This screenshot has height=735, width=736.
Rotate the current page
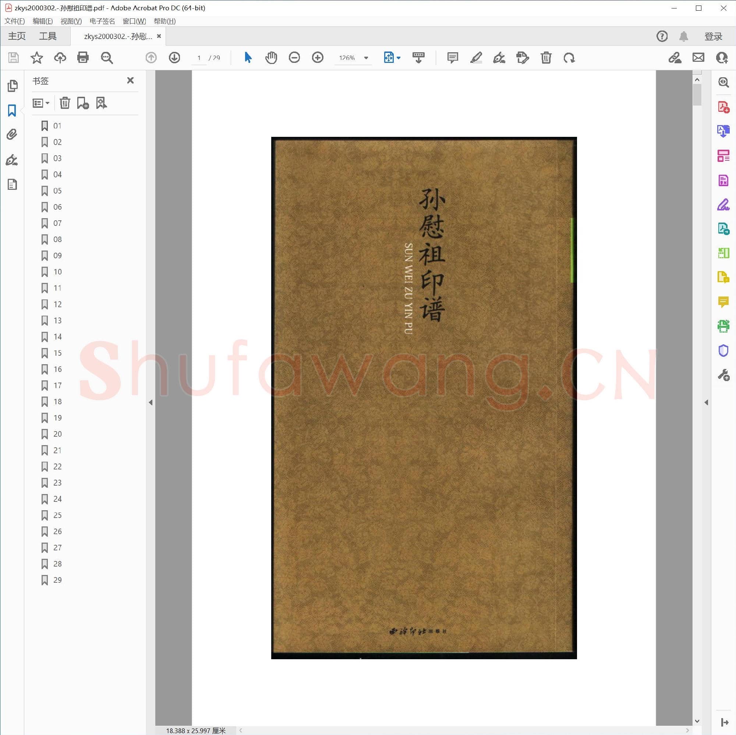tap(569, 58)
